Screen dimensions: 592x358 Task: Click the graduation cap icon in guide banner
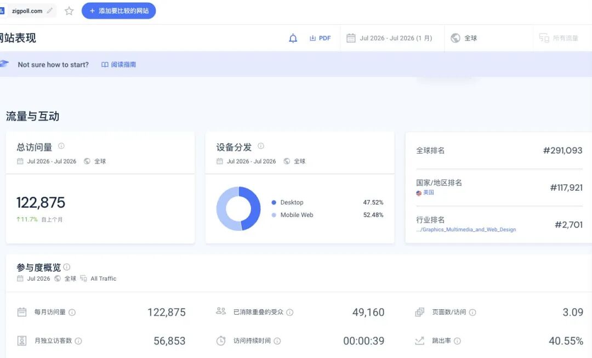pos(4,64)
